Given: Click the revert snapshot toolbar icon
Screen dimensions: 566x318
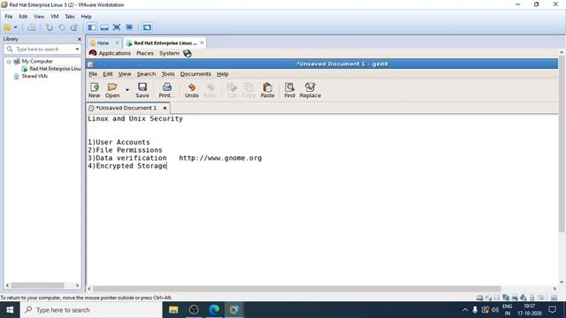Looking at the screenshot, I should coord(62,27).
